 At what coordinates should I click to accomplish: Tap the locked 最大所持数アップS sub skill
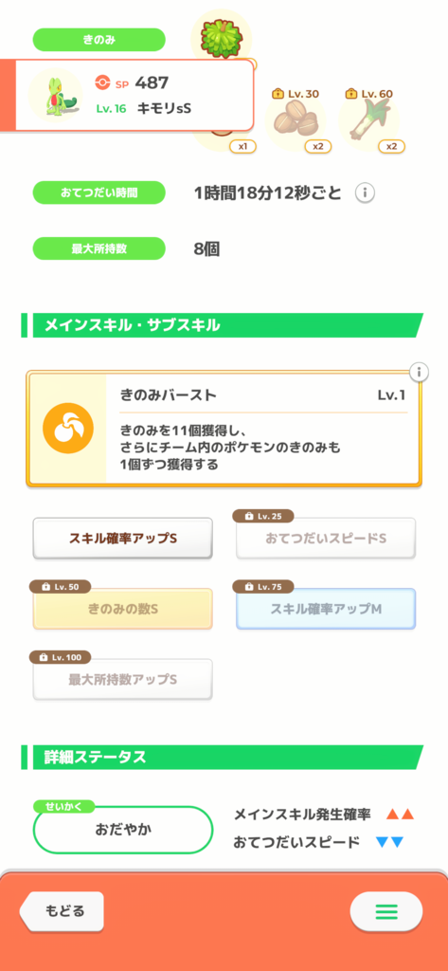click(122, 679)
